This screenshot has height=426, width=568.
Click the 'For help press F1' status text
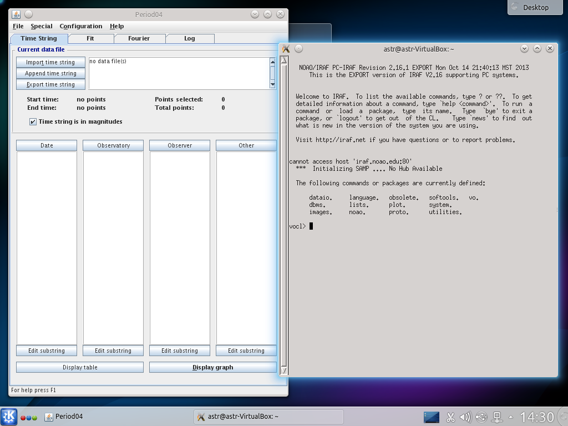(33, 390)
